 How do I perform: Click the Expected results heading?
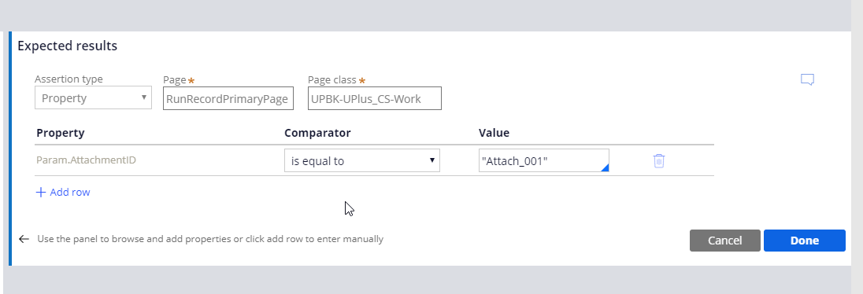coord(67,46)
